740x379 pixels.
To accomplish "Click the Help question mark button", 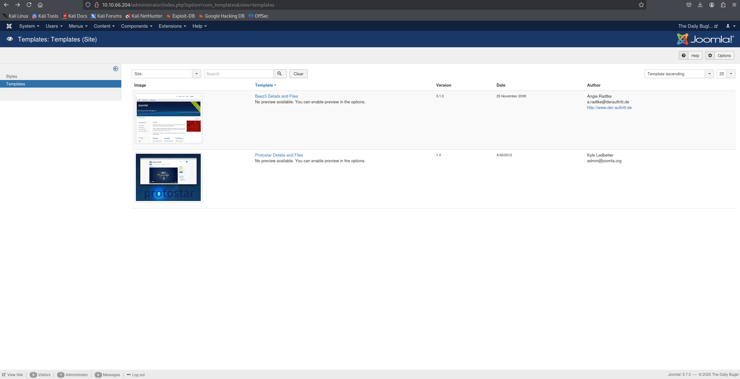I will click(x=690, y=55).
